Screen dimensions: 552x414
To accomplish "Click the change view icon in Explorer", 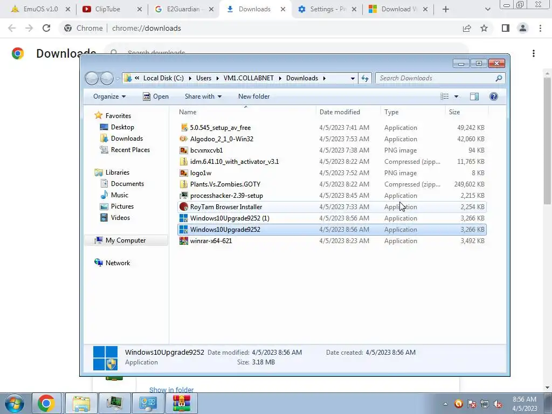I will [445, 96].
